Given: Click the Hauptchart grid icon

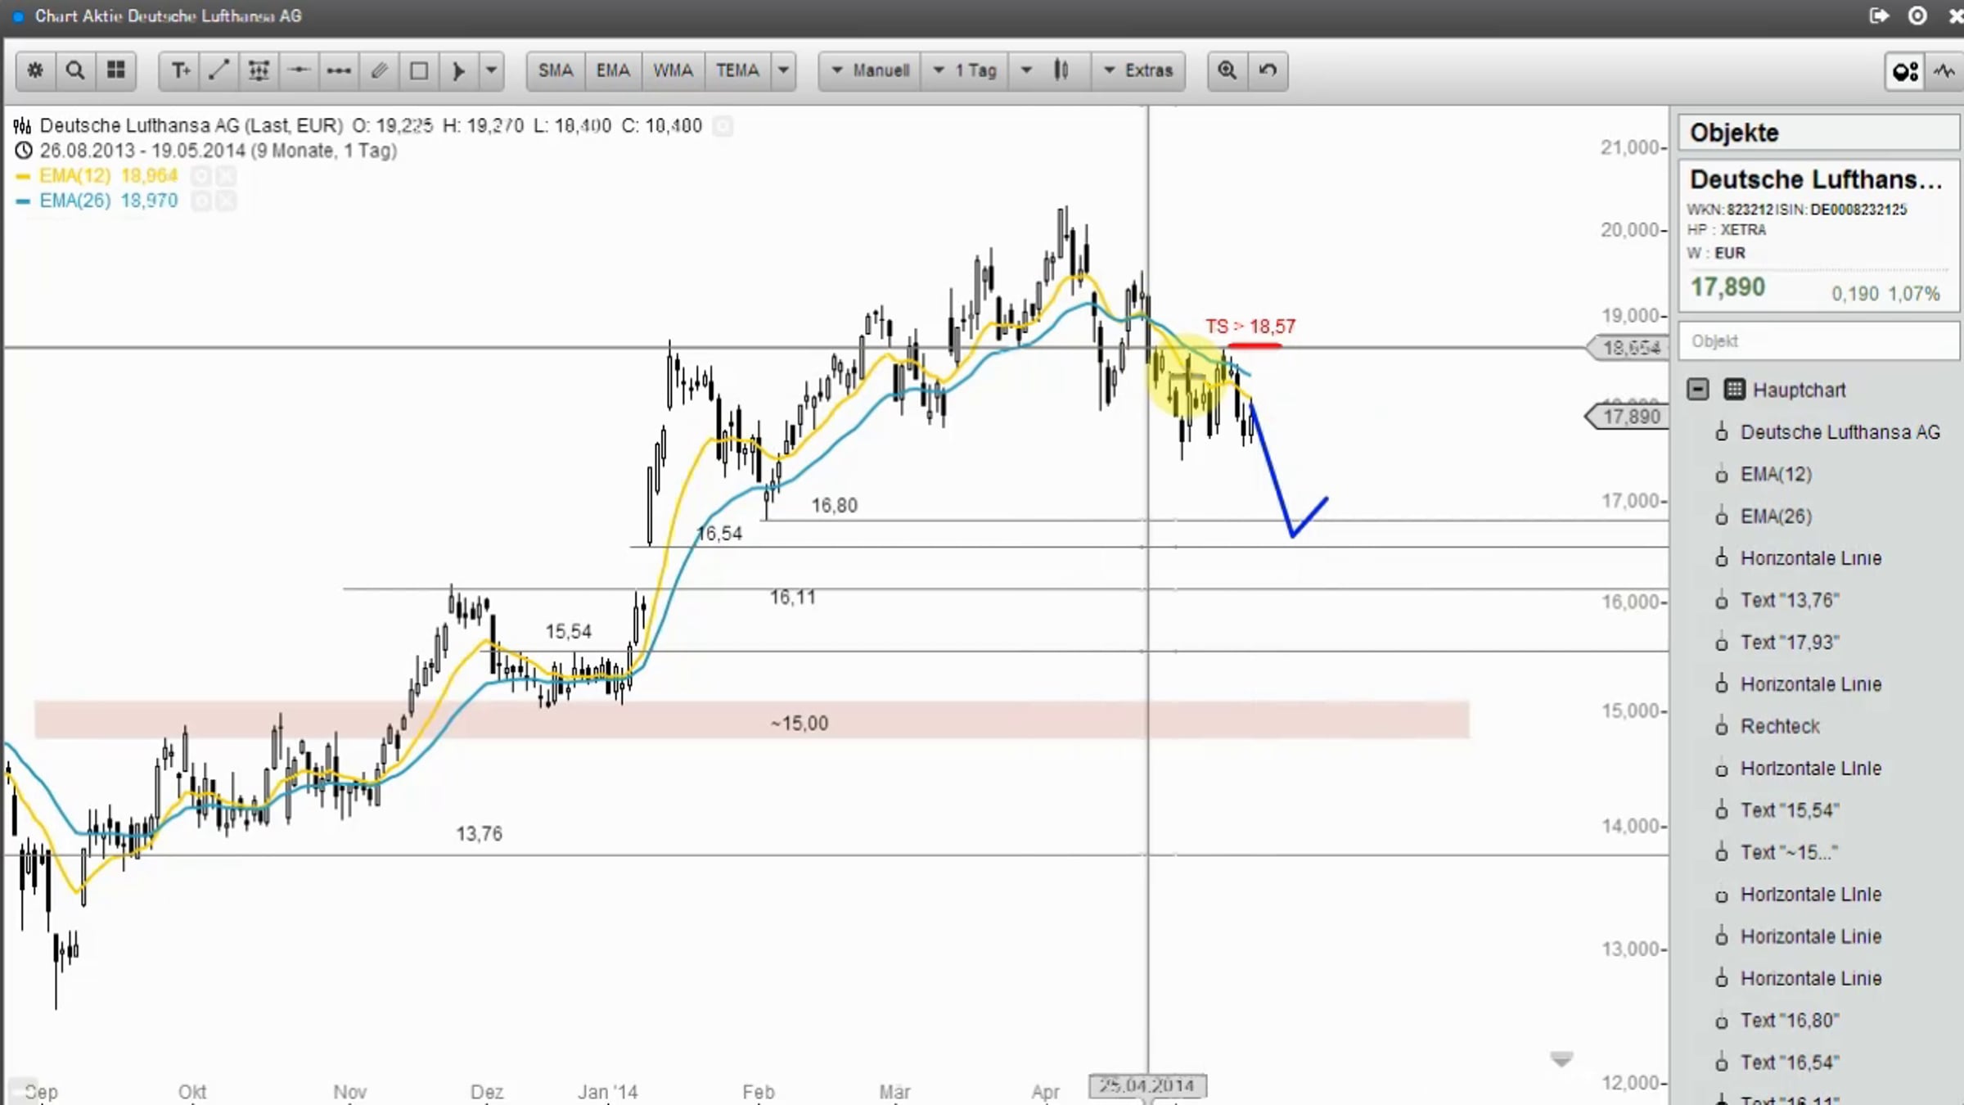Looking at the screenshot, I should (1734, 390).
